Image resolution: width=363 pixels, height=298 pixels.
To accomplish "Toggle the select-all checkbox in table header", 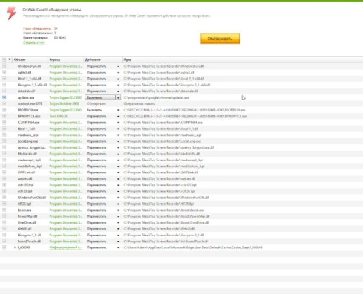I will 4,60.
